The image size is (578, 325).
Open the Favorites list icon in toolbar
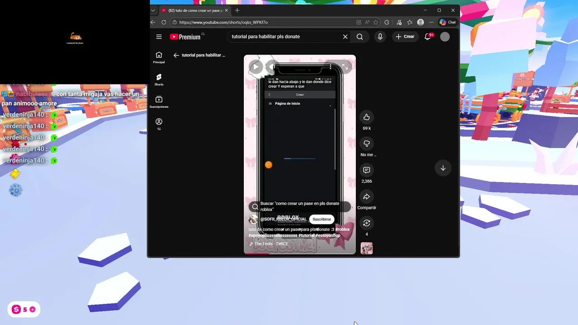point(410,22)
